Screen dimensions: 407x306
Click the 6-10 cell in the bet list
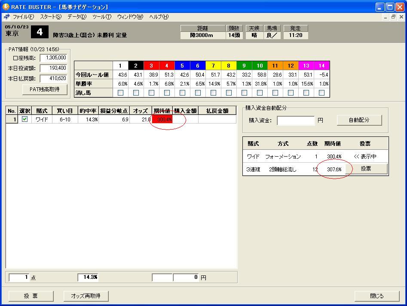tap(65, 119)
